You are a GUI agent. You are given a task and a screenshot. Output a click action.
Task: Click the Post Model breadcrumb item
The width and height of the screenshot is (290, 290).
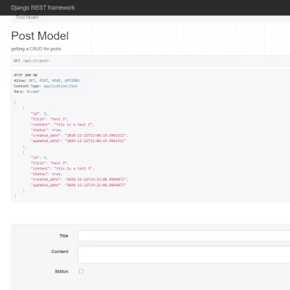point(27,17)
